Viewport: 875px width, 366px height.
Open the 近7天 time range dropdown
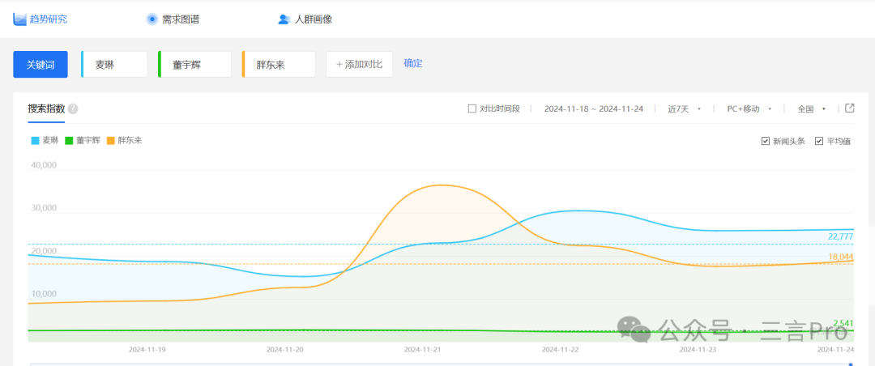tap(684, 109)
